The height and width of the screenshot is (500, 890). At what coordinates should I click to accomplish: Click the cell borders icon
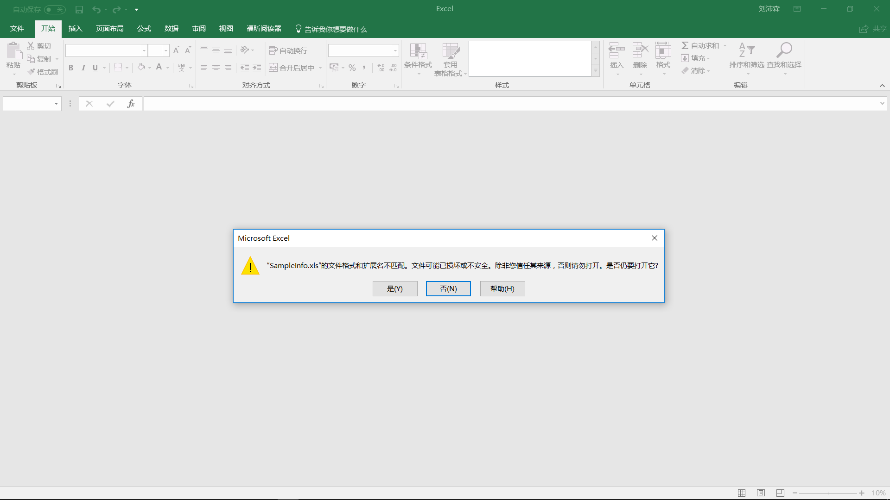pyautogui.click(x=118, y=68)
